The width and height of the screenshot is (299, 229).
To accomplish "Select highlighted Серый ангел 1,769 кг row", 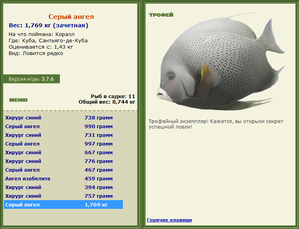I will pyautogui.click(x=63, y=204).
